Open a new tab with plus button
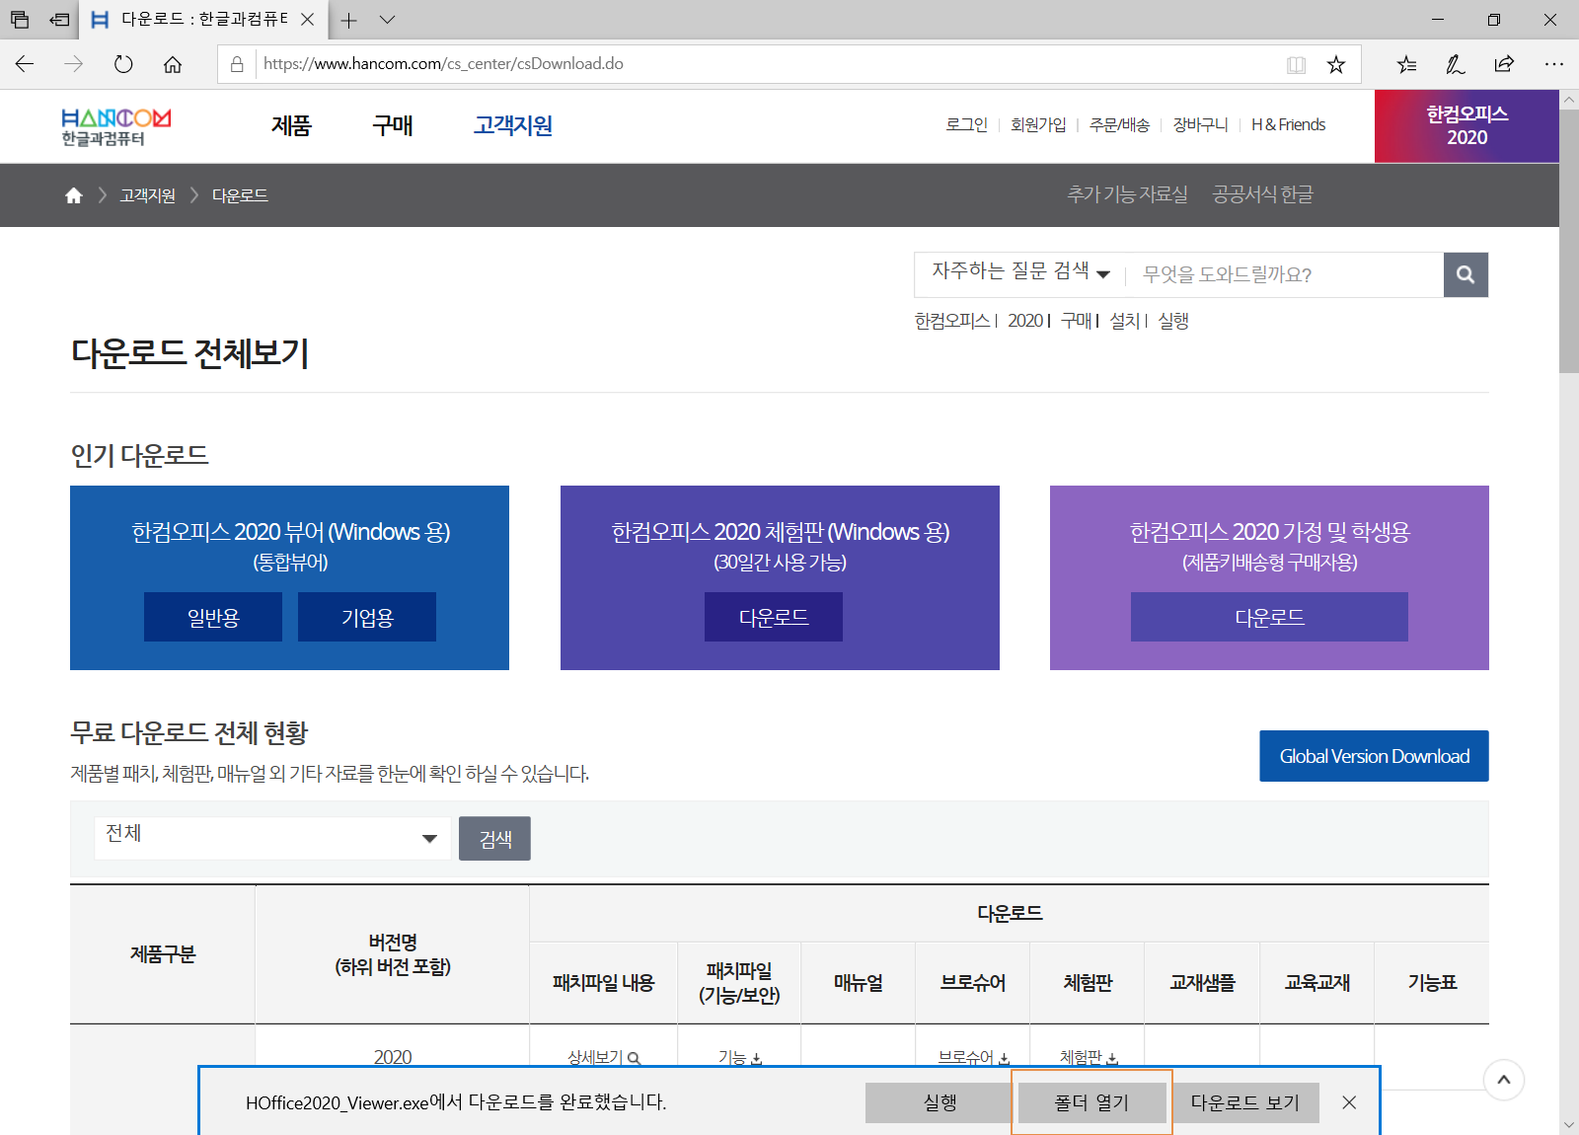The width and height of the screenshot is (1579, 1135). [348, 20]
